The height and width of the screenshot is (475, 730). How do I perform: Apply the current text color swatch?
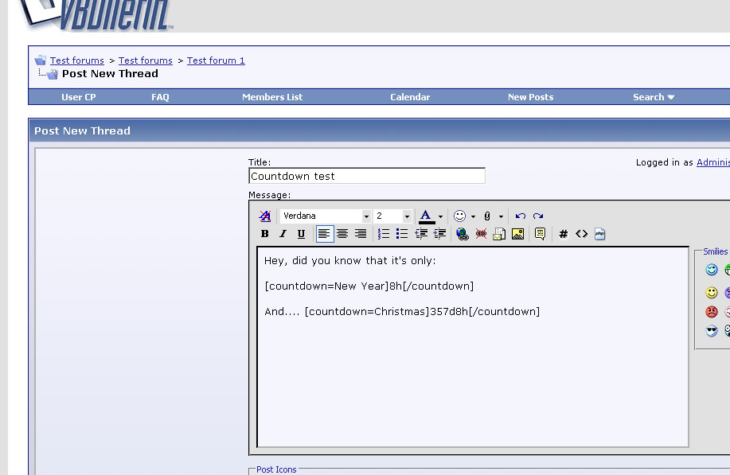[426, 216]
